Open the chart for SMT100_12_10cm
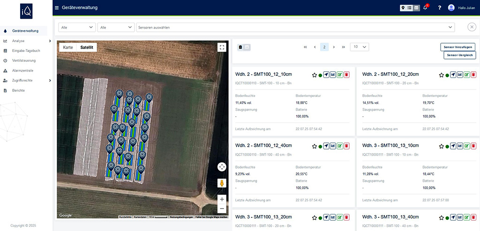This screenshot has height=231, width=480. coord(333,75)
